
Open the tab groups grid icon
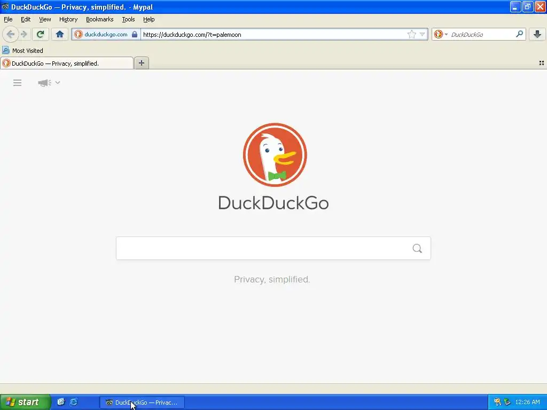click(x=542, y=63)
